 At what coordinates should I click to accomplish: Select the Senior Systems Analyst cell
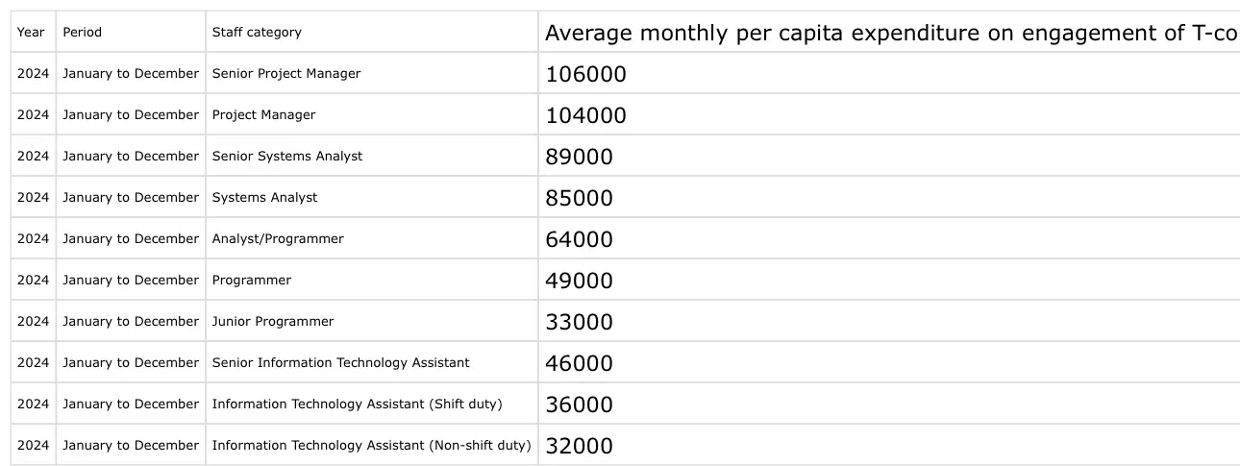click(x=372, y=156)
